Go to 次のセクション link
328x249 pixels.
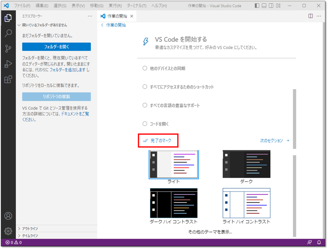point(274,140)
